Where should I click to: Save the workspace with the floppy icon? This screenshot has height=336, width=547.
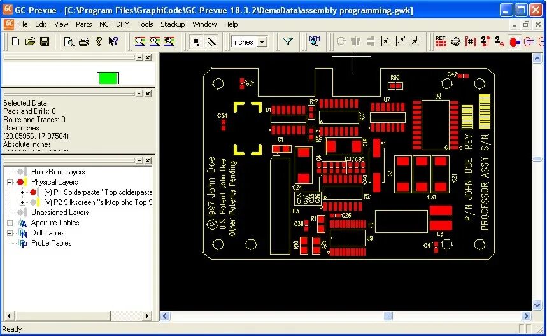click(x=45, y=41)
